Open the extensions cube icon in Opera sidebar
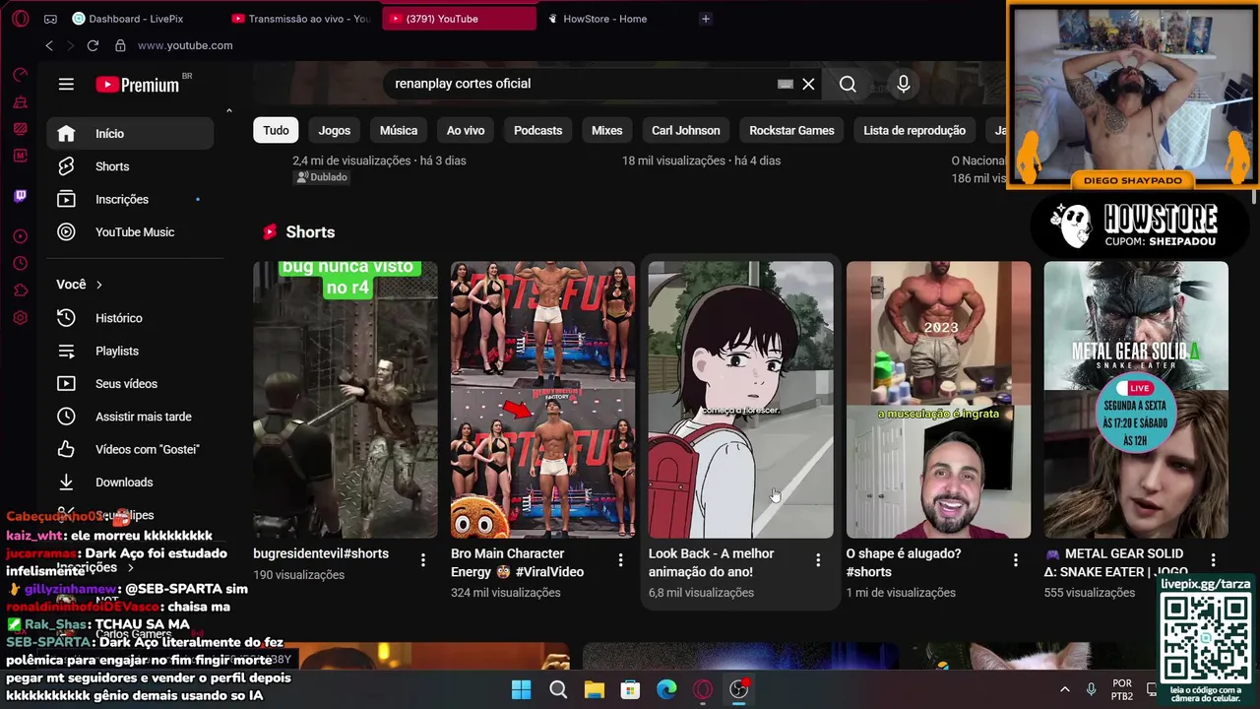 point(20,290)
